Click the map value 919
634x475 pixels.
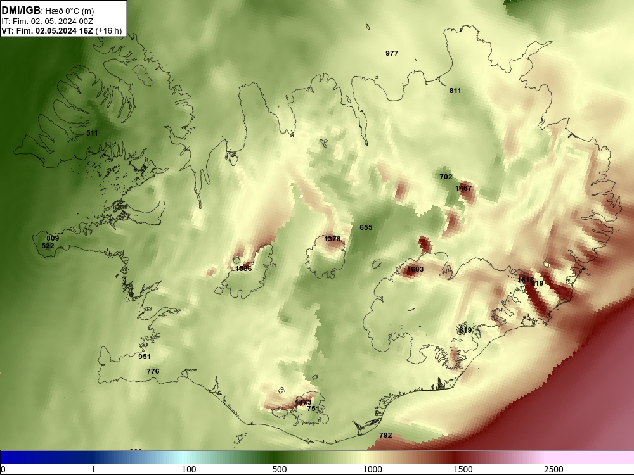click(538, 283)
